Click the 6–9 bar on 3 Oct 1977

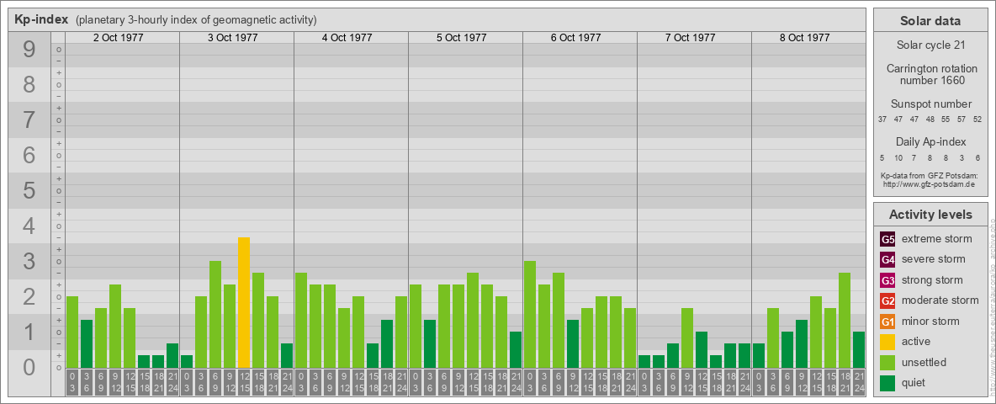tap(215, 315)
